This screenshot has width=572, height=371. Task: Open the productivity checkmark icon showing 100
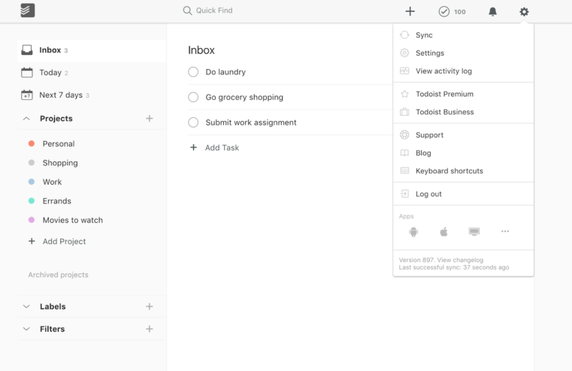(x=444, y=12)
